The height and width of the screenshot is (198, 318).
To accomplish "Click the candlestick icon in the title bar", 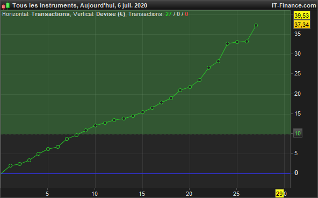I will click(6, 5).
